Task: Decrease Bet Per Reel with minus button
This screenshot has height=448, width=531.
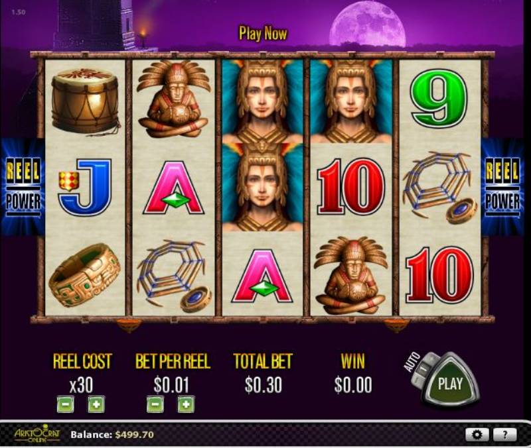Action: click(155, 404)
